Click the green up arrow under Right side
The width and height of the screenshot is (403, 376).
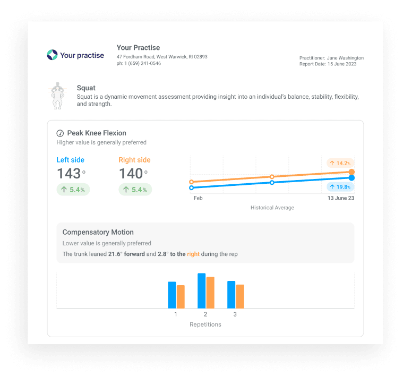tap(126, 190)
